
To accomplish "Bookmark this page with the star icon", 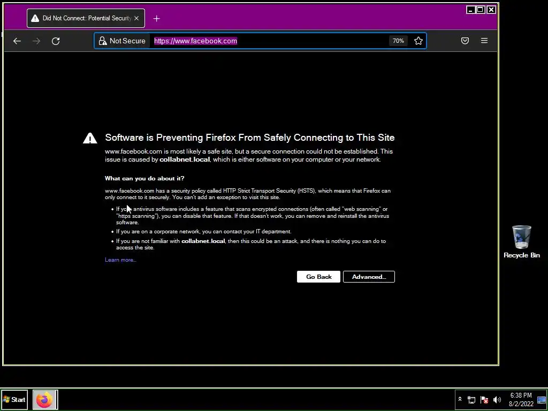I will coord(418,41).
